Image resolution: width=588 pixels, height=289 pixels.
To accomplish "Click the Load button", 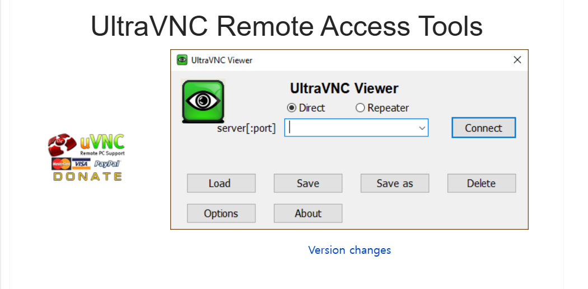I will click(221, 183).
